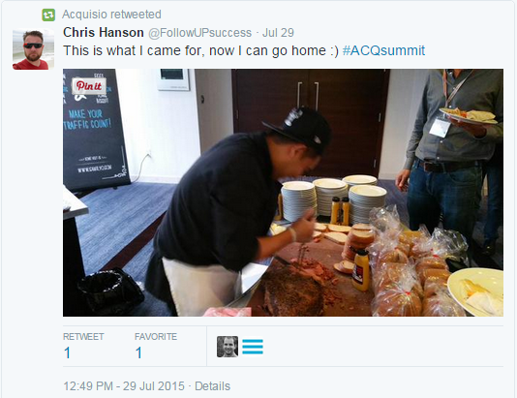Viewport: 517px width, 398px height.
Task: Open Chris Hanson's profile avatar
Action: 33,48
